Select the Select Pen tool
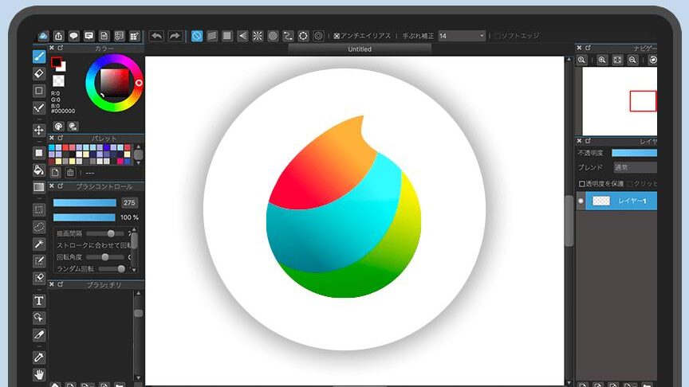689x387 pixels. point(38,261)
